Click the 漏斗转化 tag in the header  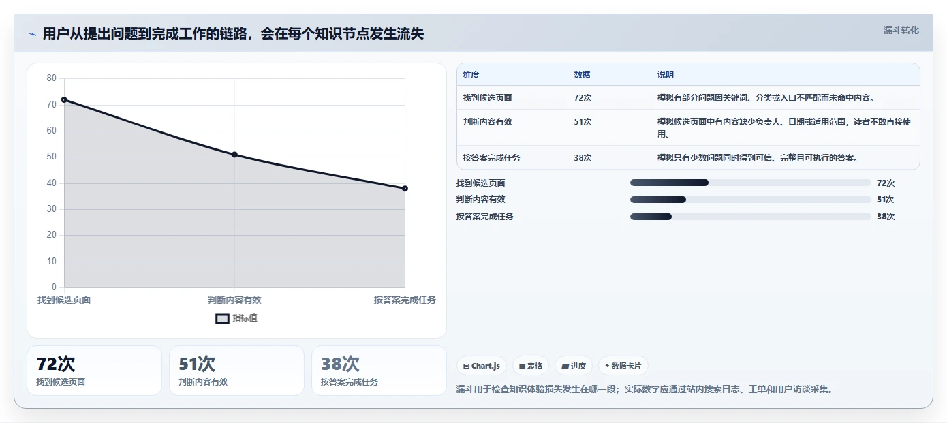(x=901, y=30)
